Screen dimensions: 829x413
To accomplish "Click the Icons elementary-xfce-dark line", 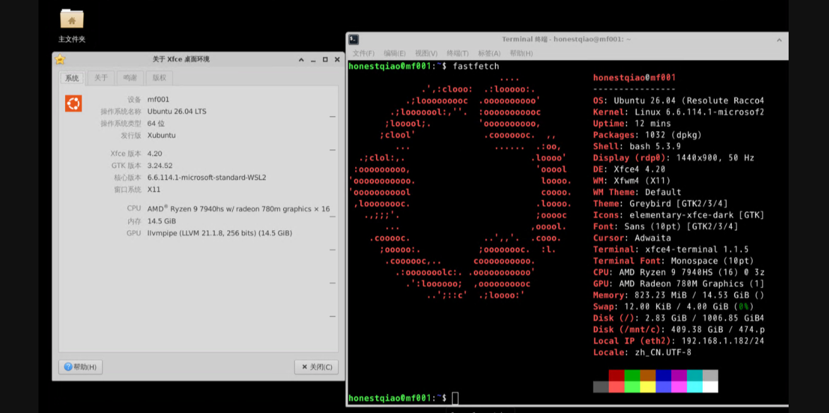I will point(679,215).
